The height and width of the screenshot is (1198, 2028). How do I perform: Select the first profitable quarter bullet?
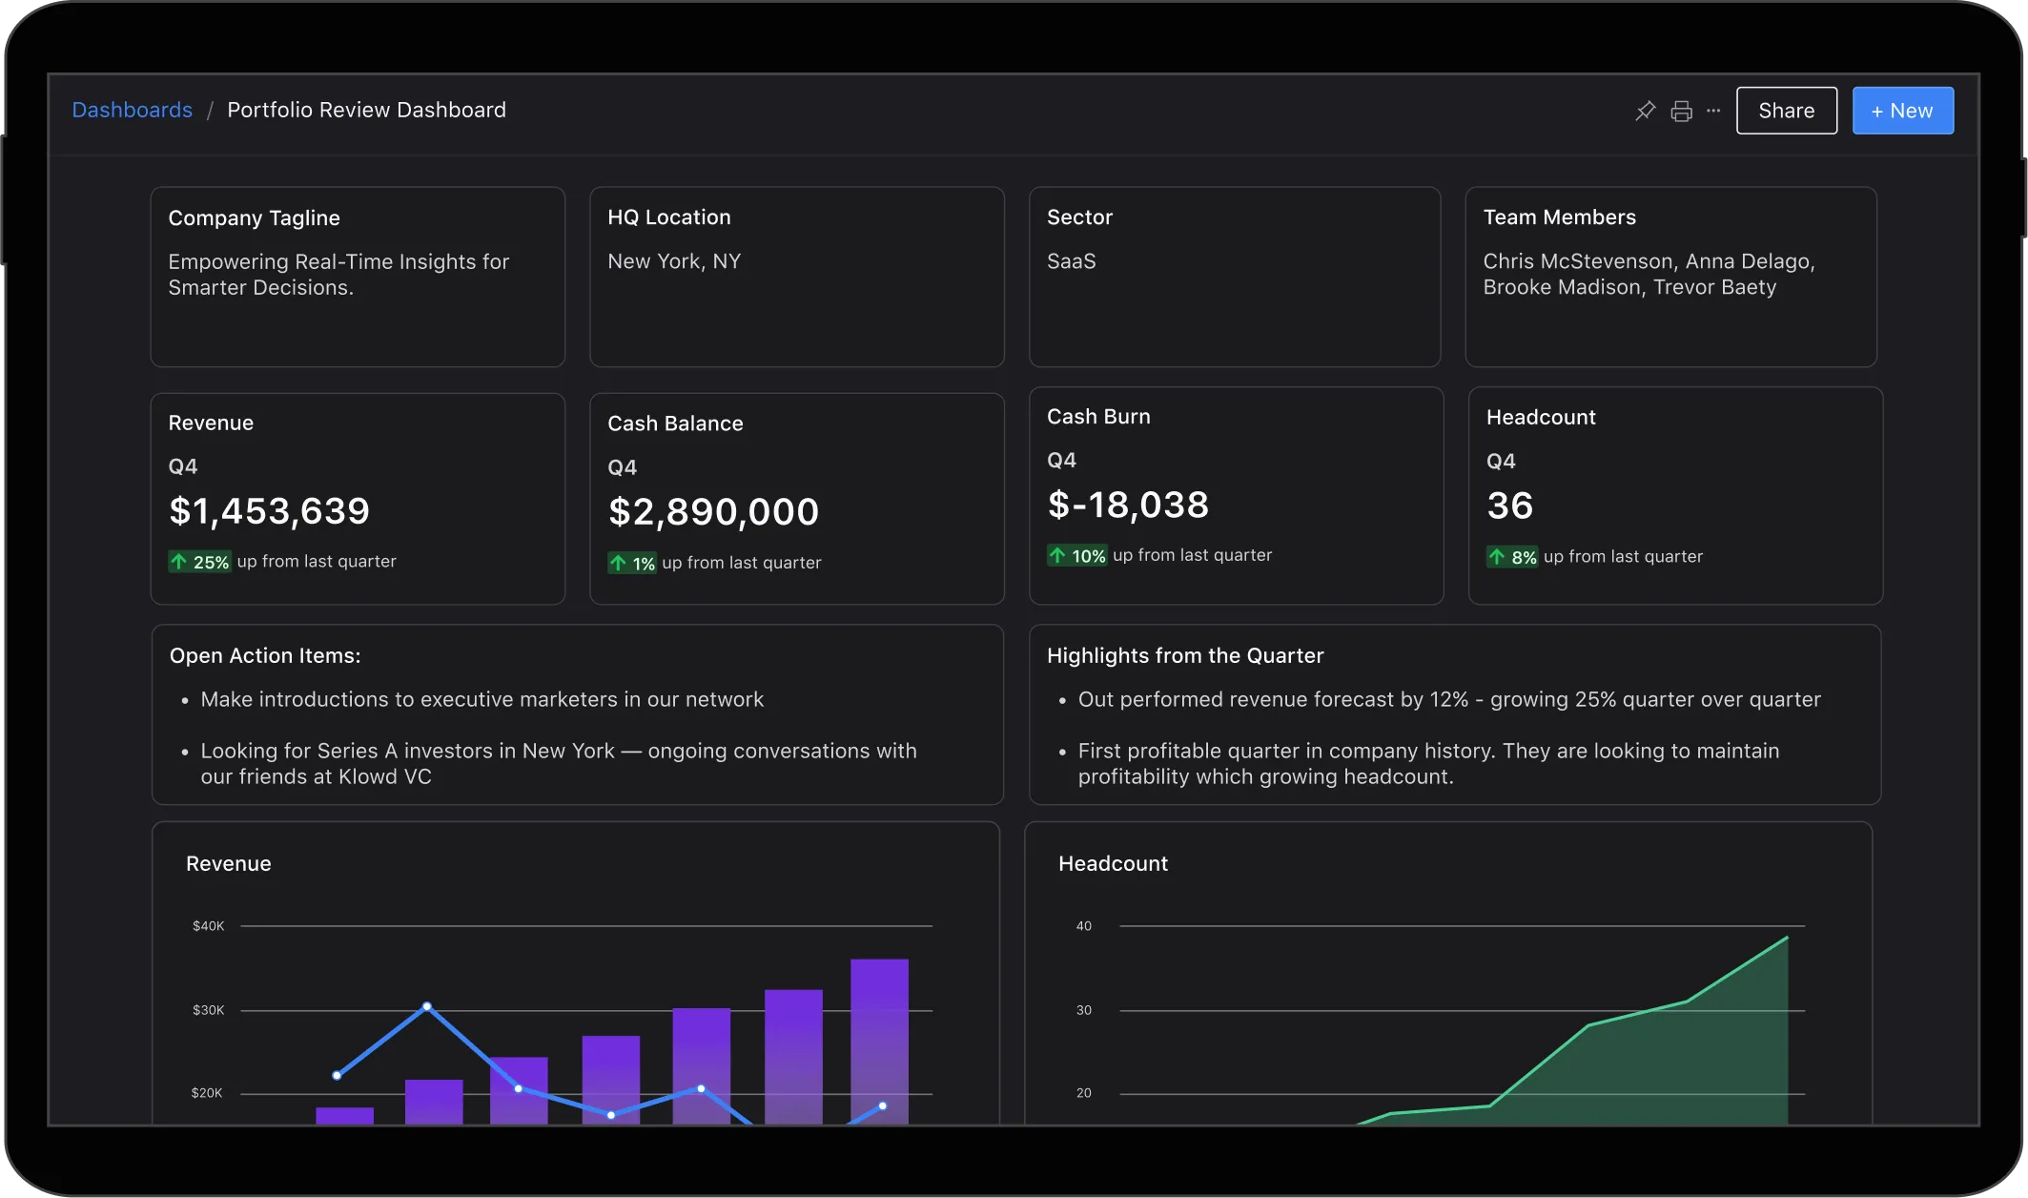coord(1428,763)
